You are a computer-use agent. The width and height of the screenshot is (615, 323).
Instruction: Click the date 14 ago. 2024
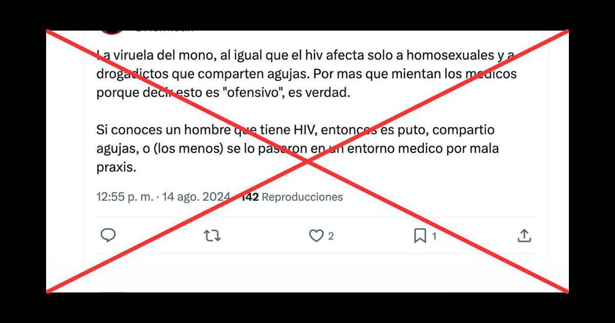(x=196, y=197)
